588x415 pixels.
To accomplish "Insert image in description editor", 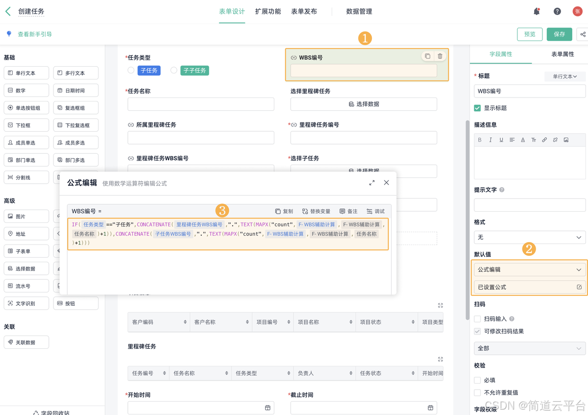I will point(566,140).
